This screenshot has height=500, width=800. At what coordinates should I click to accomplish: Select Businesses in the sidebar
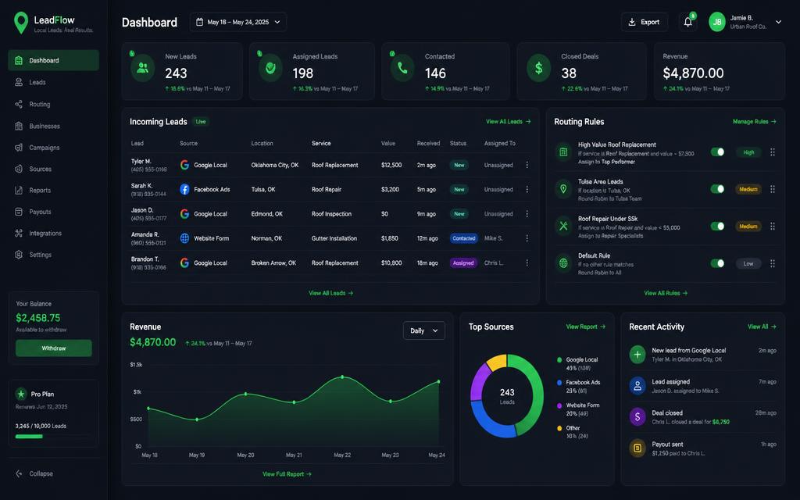point(54,126)
